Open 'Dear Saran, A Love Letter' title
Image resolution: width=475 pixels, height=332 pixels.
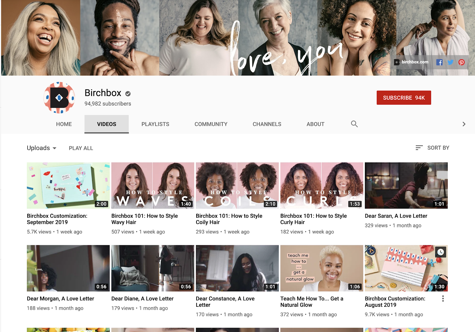point(396,216)
